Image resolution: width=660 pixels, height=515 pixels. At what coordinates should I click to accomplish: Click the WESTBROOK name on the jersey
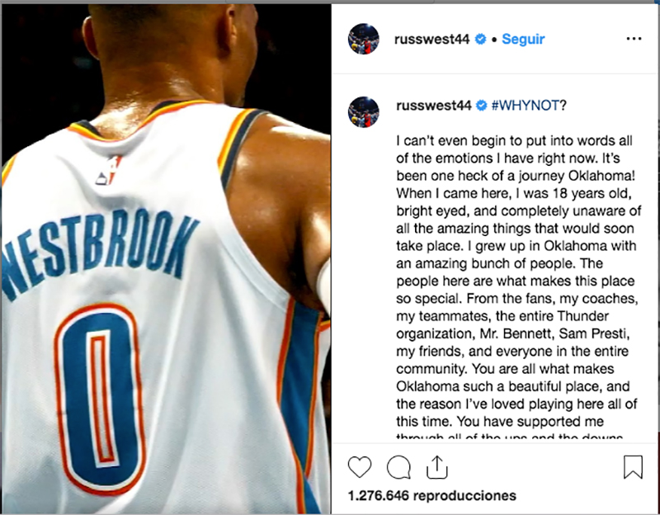click(100, 250)
